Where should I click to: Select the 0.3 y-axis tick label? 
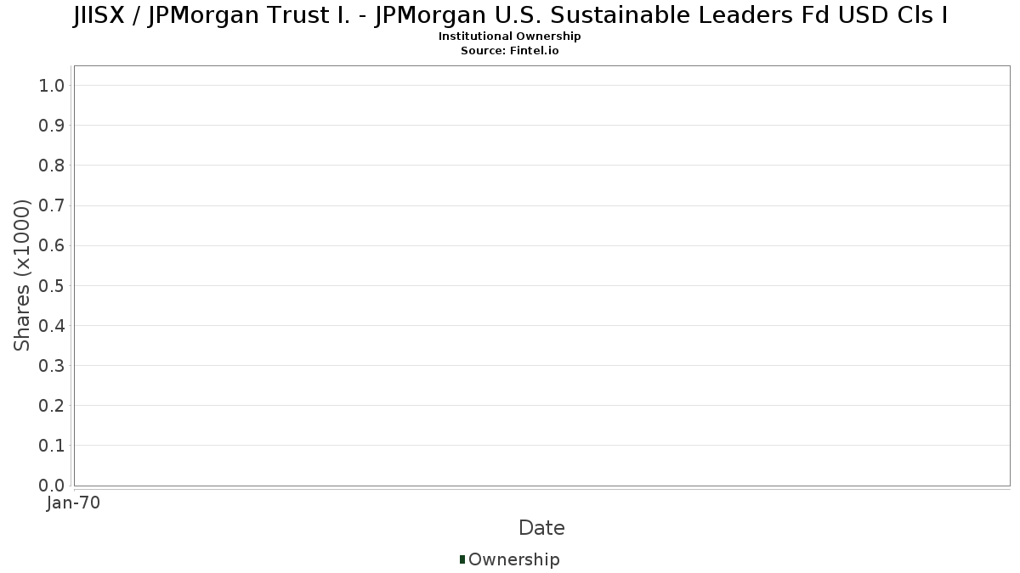click(x=52, y=366)
